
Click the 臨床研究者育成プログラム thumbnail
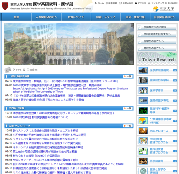(143, 151)
